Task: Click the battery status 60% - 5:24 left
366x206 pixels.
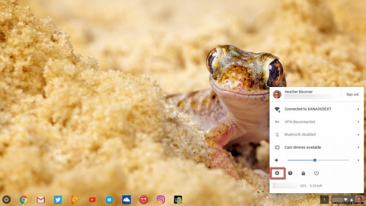Action: [311, 186]
